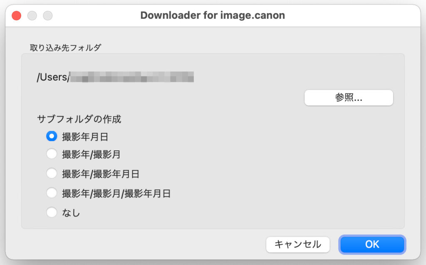This screenshot has width=426, height=265.
Task: Click the 撮影年月日 option label text
Action: click(x=85, y=136)
